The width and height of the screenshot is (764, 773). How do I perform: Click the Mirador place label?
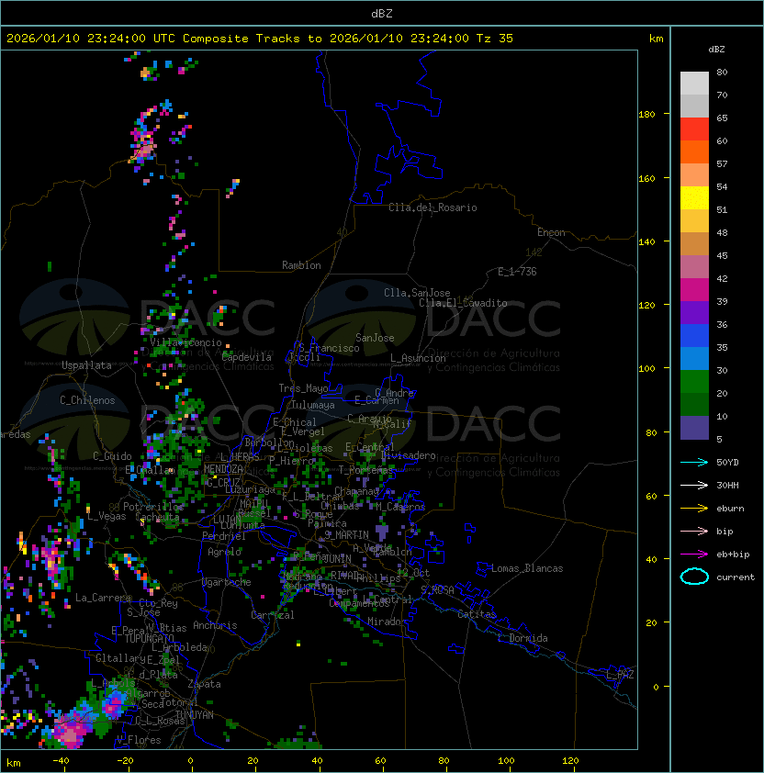388,622
